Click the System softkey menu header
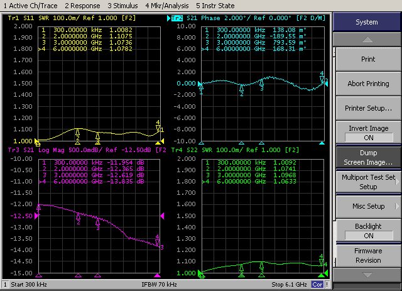 pyautogui.click(x=367, y=22)
